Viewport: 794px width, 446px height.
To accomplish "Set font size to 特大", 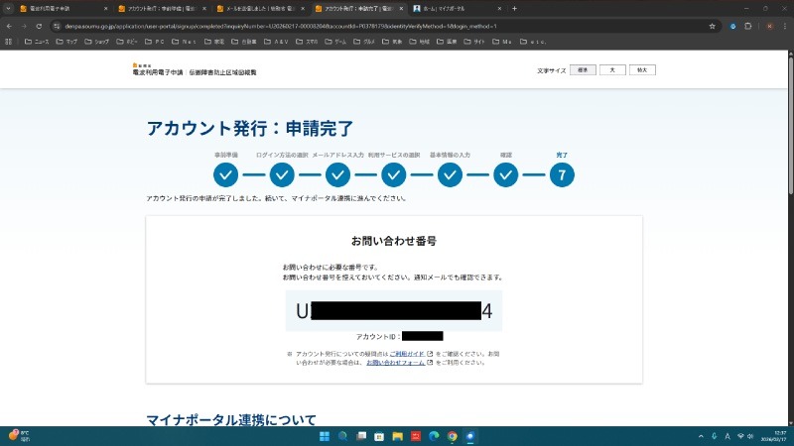I will 642,70.
